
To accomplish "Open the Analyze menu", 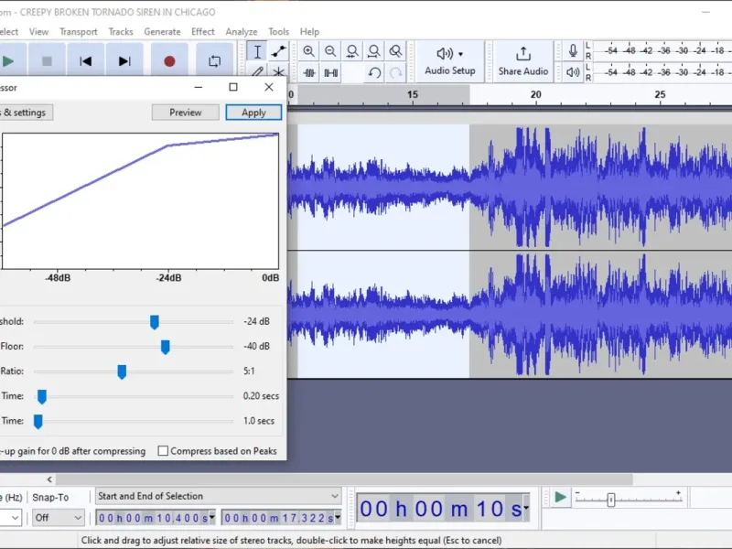I will pos(242,32).
